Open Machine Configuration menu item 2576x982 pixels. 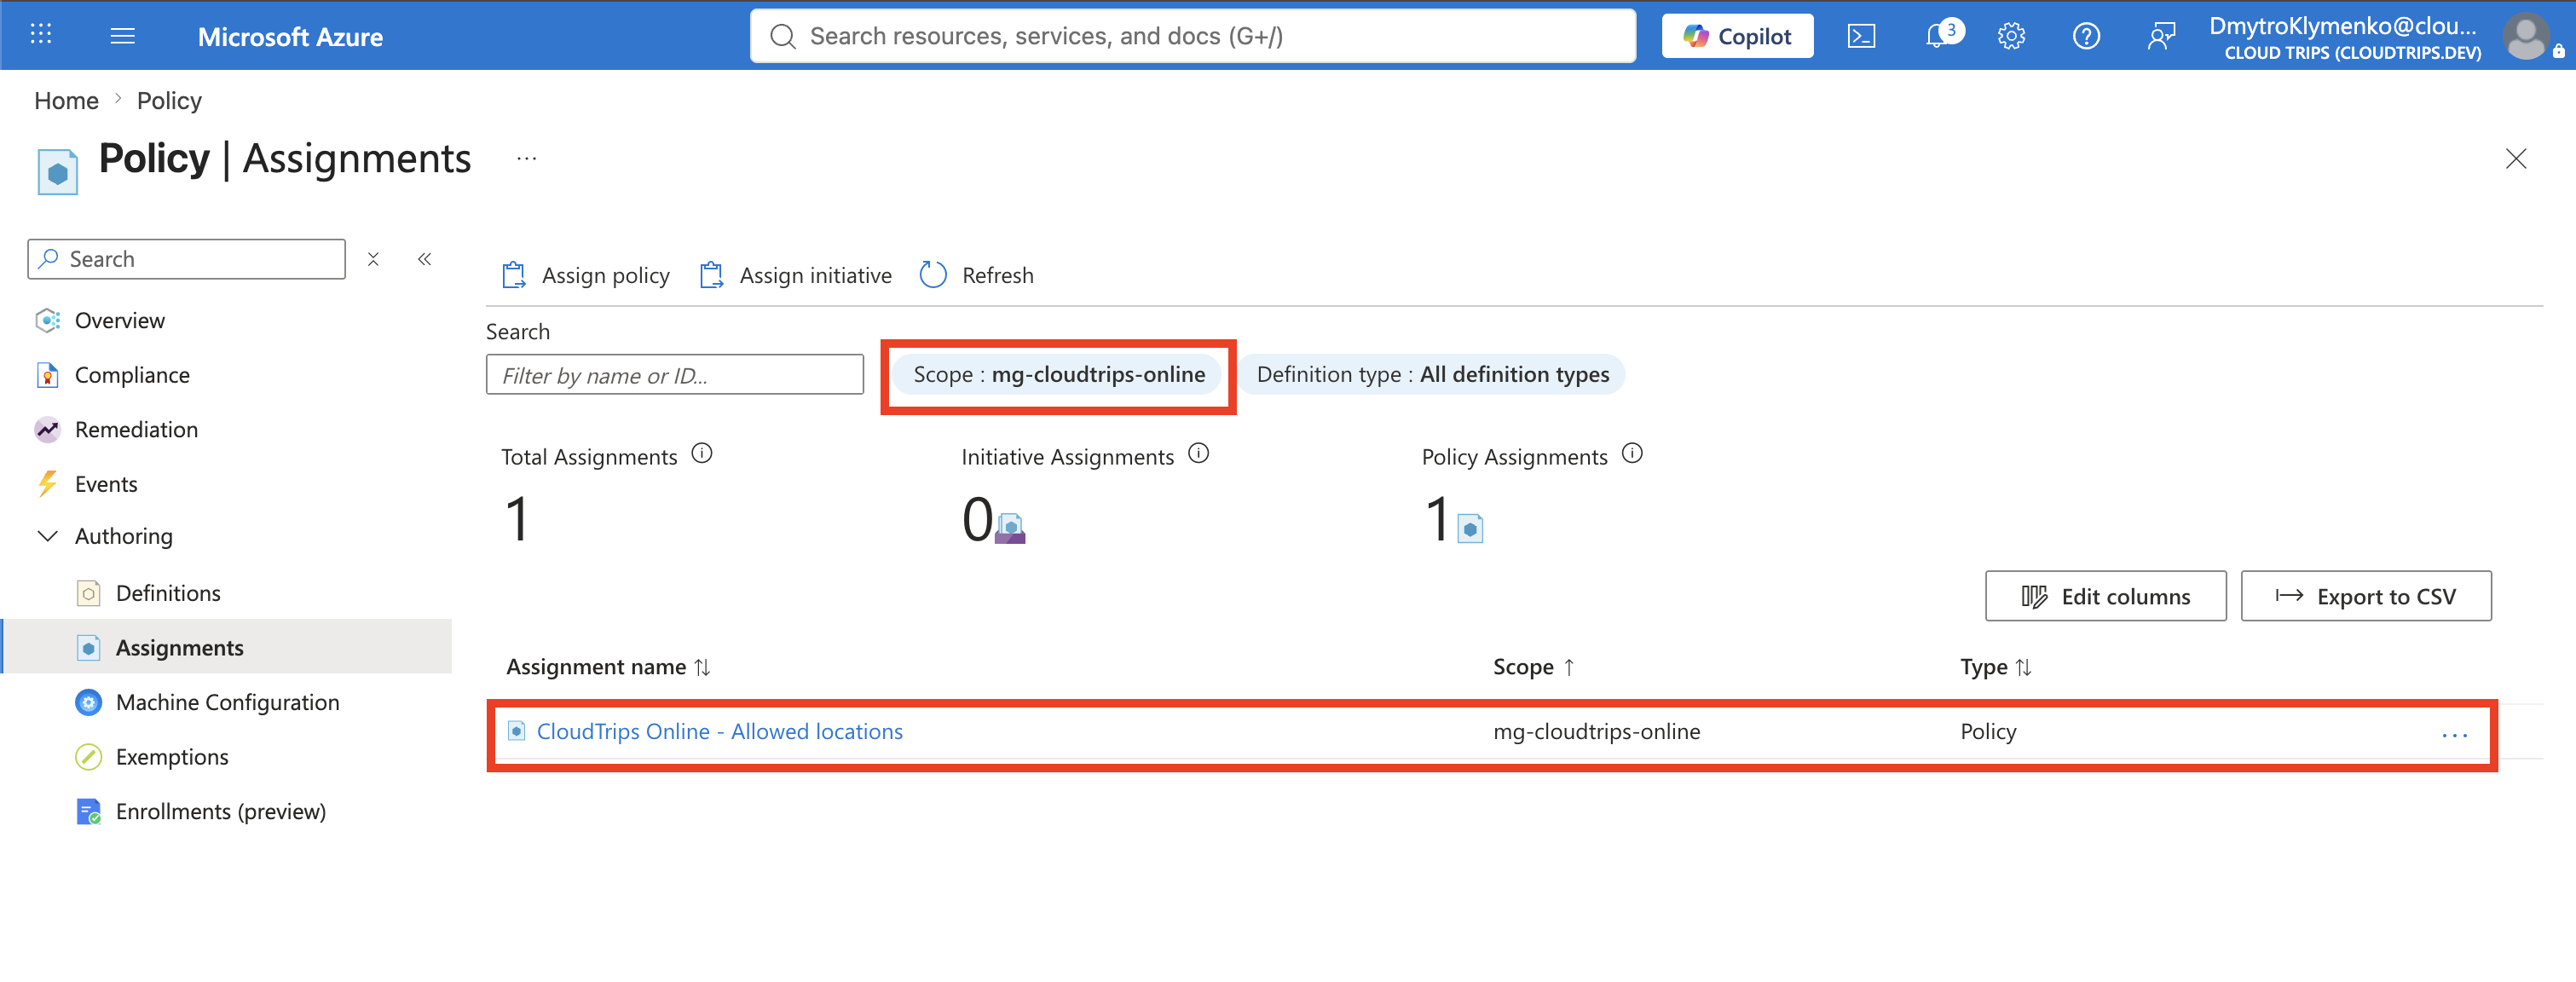click(x=226, y=702)
